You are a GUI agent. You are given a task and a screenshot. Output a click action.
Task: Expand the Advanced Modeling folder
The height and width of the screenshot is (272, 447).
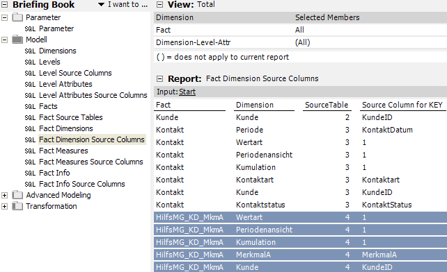click(5, 195)
